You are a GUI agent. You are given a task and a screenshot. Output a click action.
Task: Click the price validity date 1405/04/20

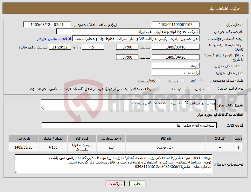pyautogui.click(x=175, y=57)
